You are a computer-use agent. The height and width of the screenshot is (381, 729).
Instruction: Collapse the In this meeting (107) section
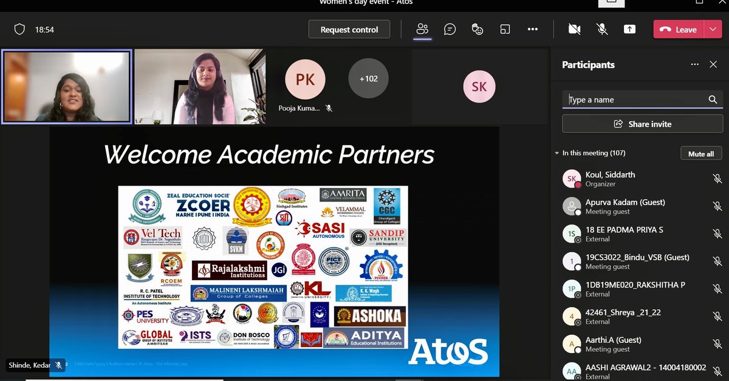click(x=557, y=153)
